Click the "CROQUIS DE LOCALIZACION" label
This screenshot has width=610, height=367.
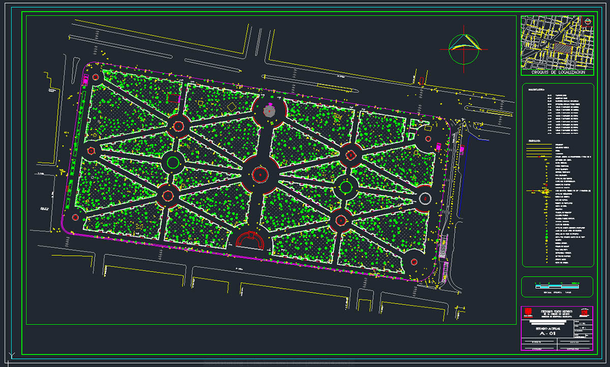(x=557, y=73)
